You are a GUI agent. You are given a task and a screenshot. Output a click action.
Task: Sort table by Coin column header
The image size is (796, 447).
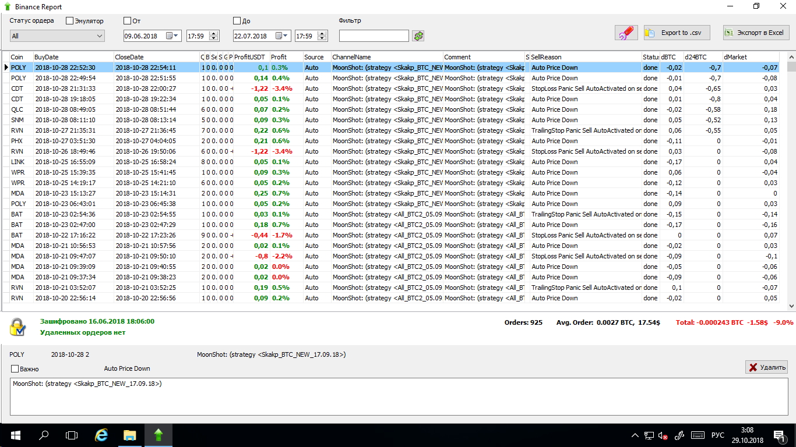click(21, 57)
